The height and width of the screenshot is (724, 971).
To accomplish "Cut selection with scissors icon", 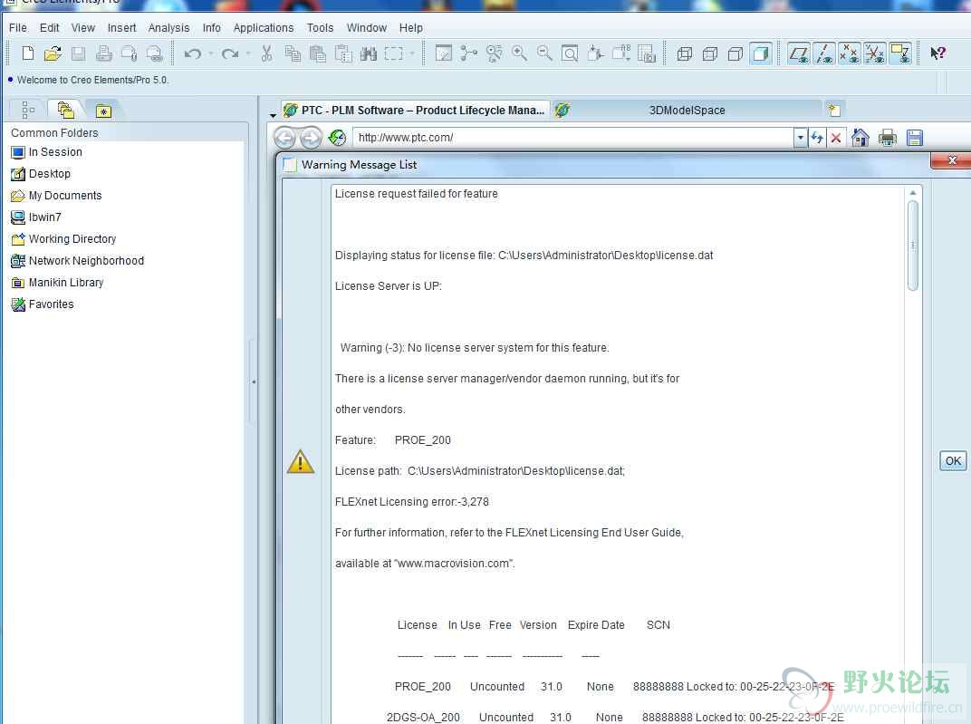I will tap(267, 53).
